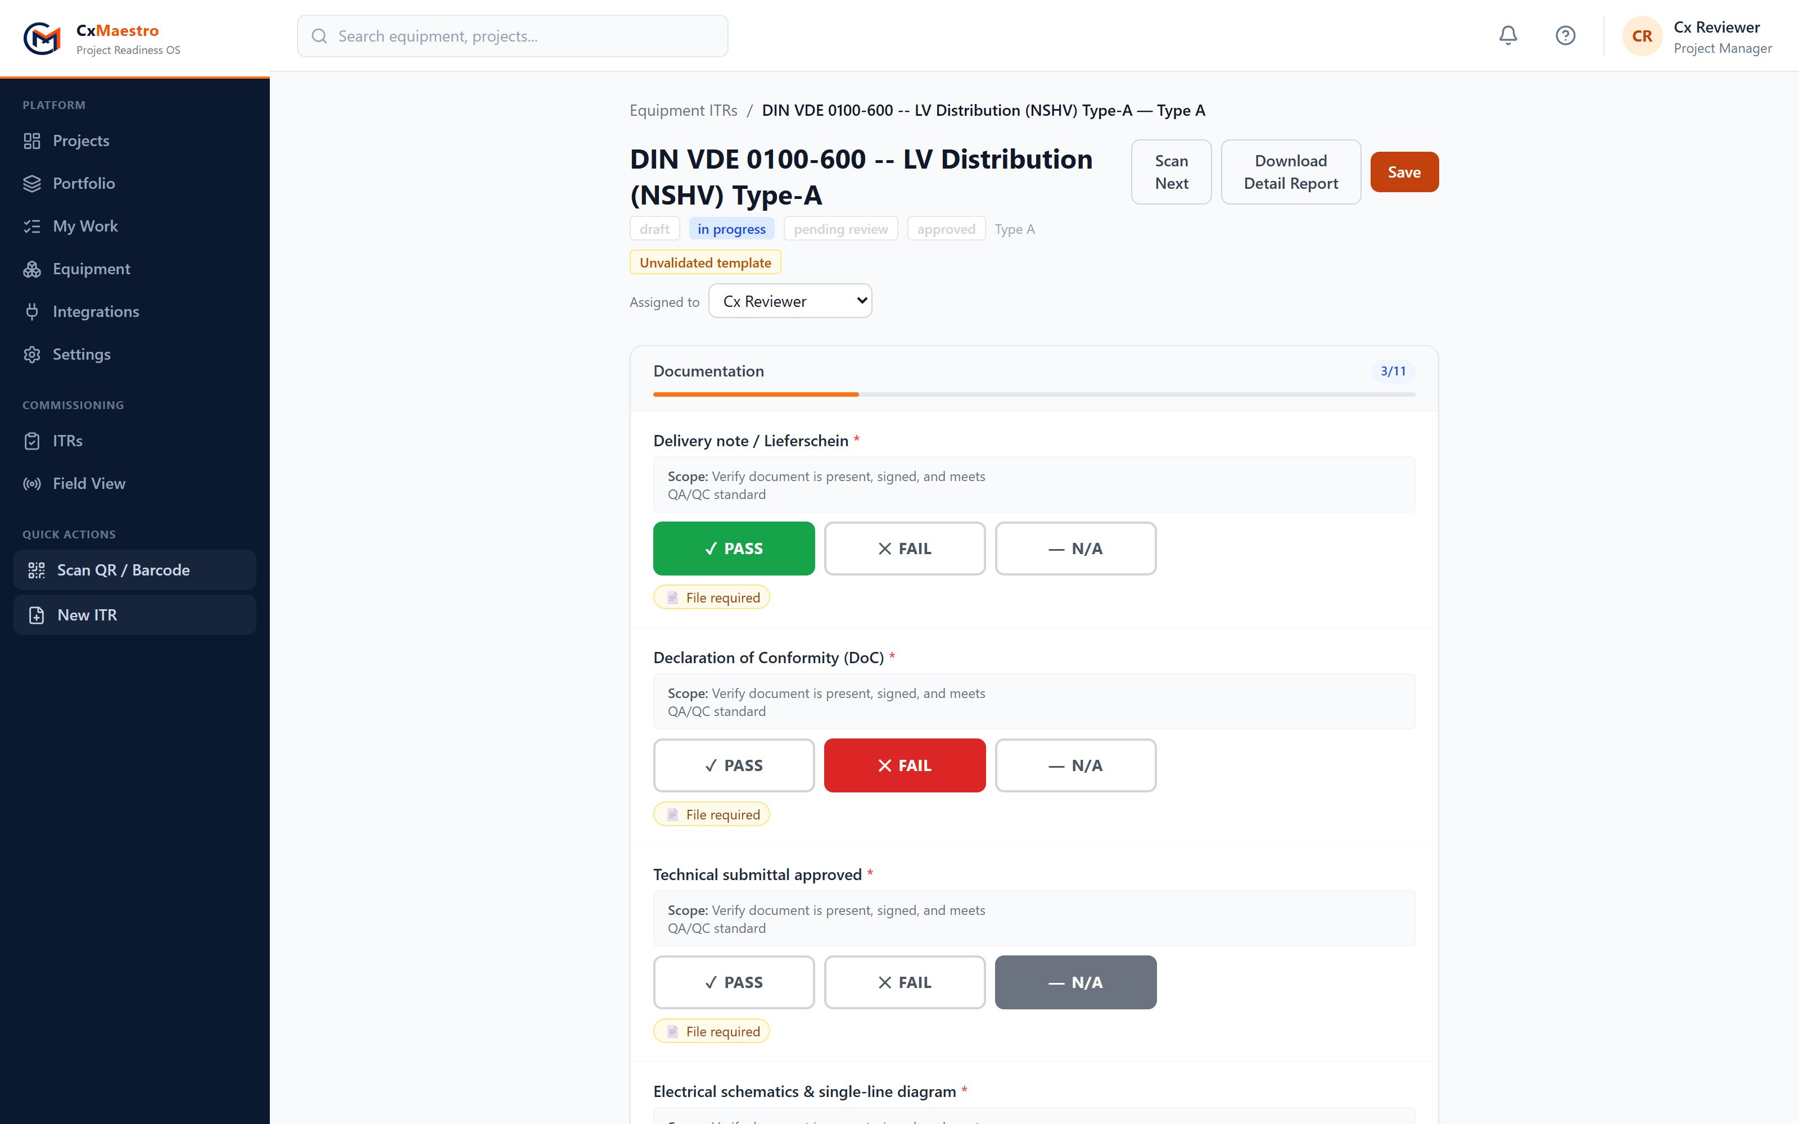
Task: Click the Projects grid icon
Action: 32,141
